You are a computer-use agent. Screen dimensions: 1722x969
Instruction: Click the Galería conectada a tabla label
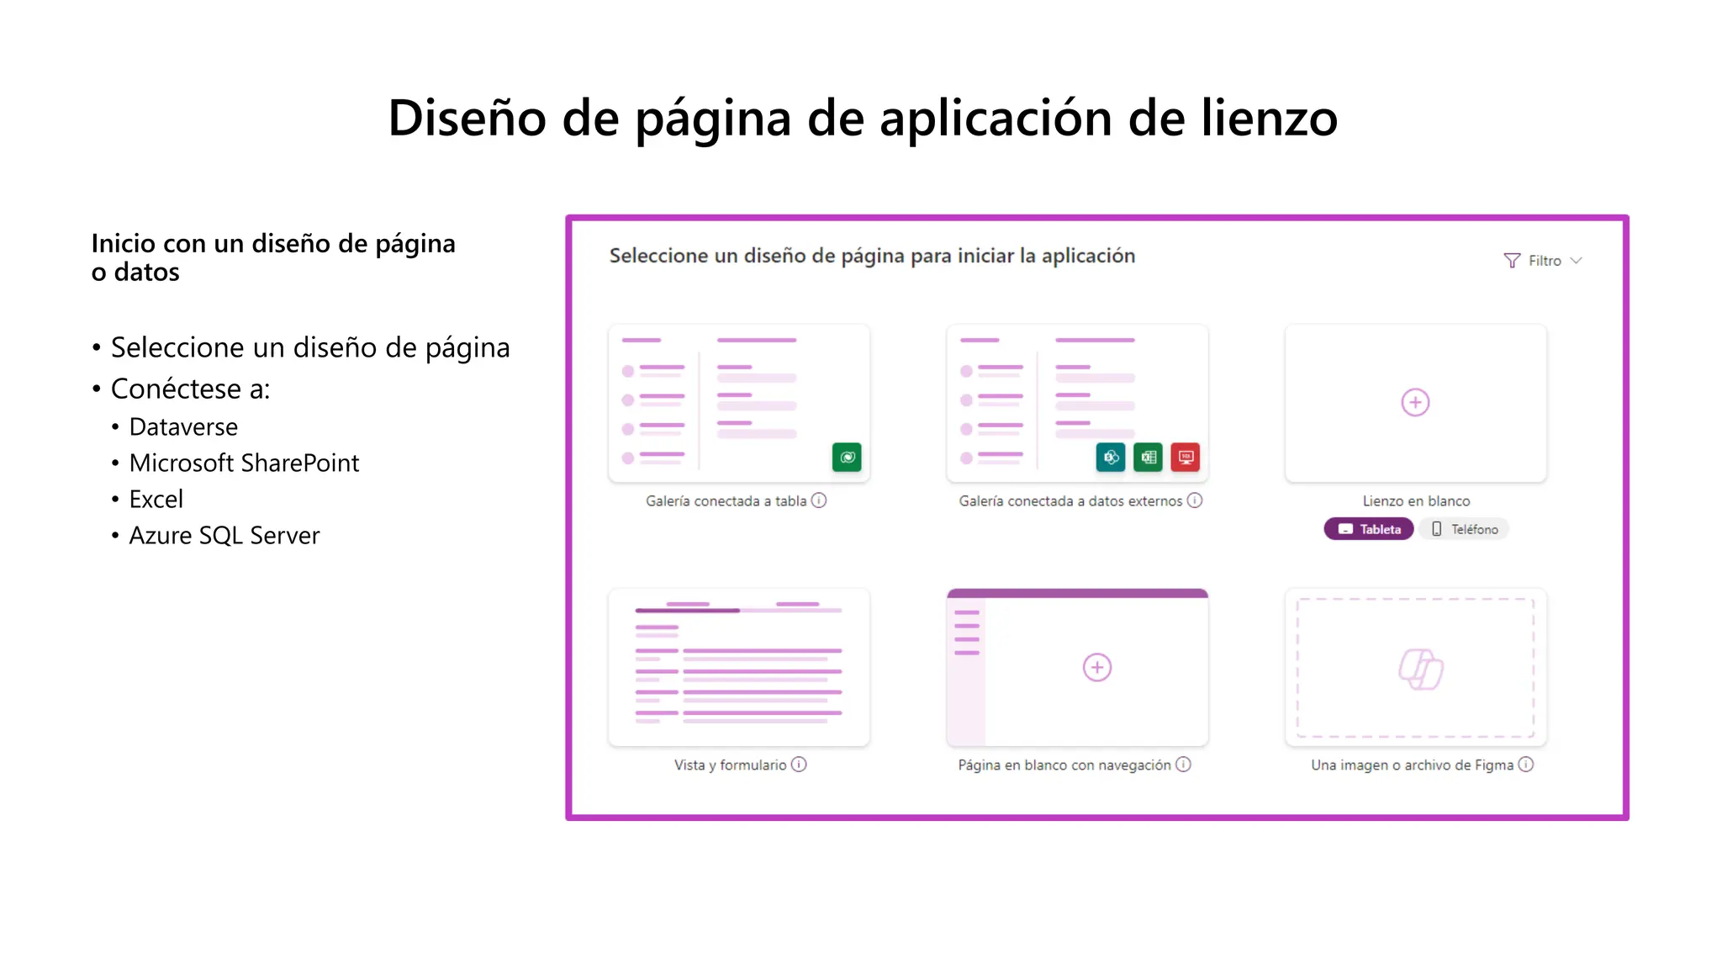[x=726, y=501]
